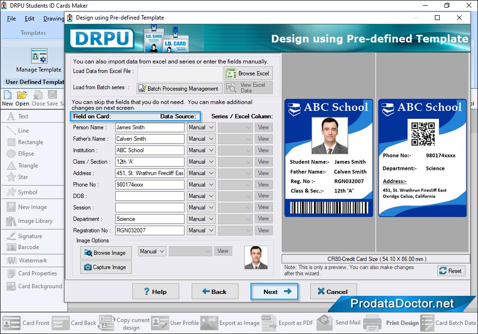The image size is (478, 334).
Task: Select the Triangle shape tool
Action: pos(22,166)
